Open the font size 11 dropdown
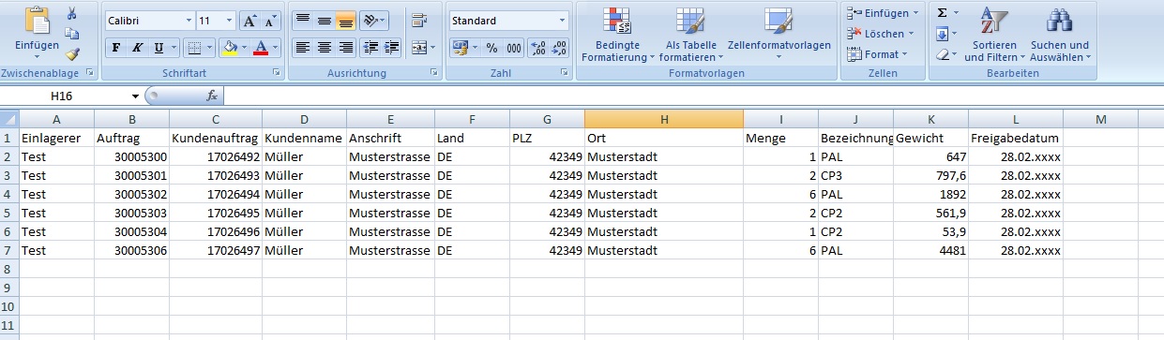 coord(230,21)
